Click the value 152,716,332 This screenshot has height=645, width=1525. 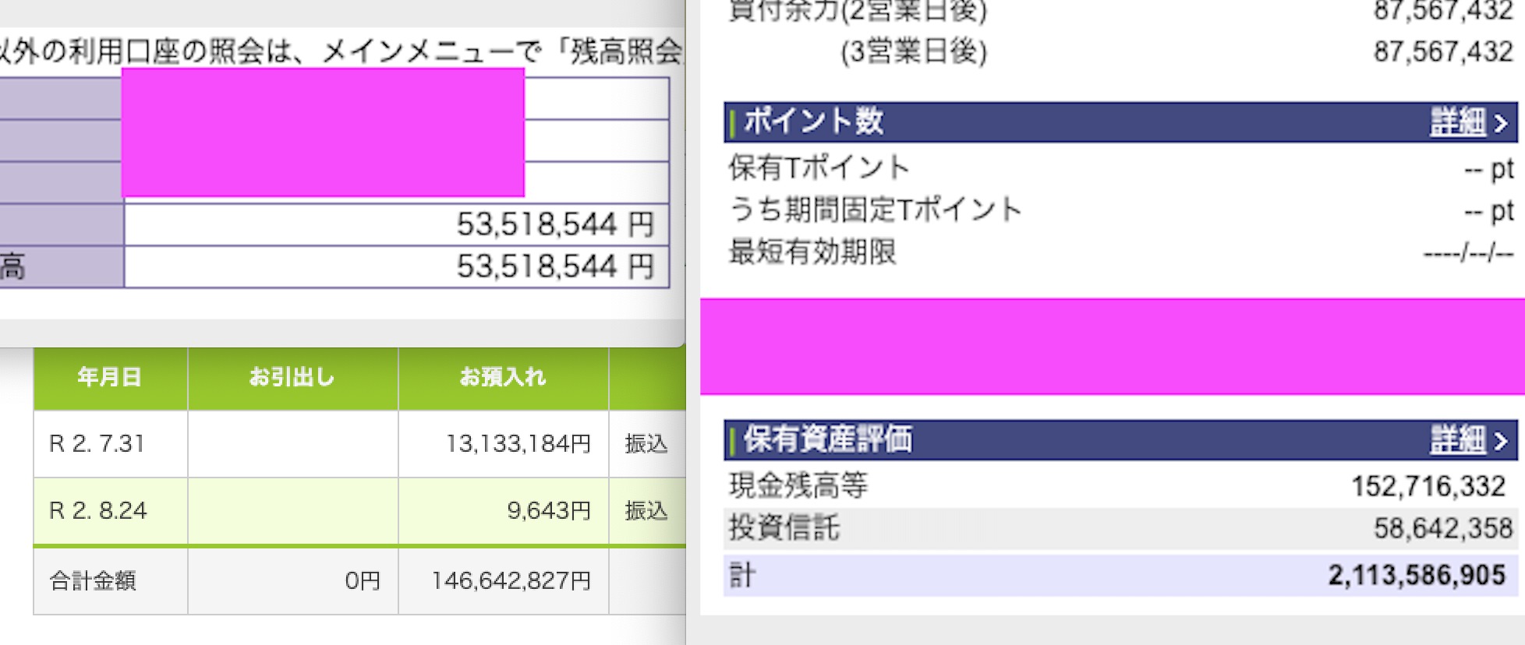(x=1428, y=487)
